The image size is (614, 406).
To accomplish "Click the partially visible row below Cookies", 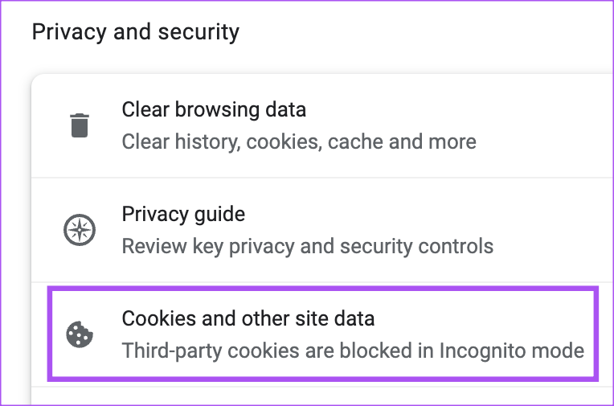I will 321,396.
